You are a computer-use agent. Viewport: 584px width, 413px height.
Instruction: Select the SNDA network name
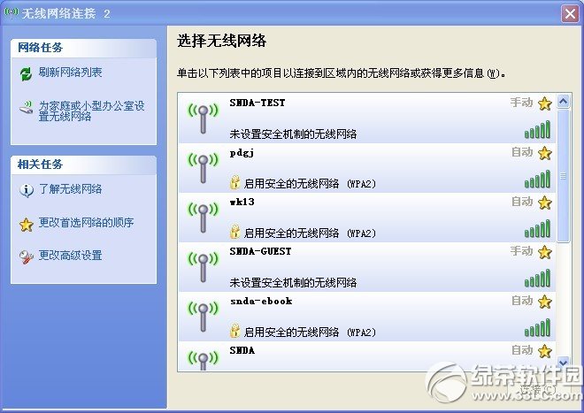point(242,350)
